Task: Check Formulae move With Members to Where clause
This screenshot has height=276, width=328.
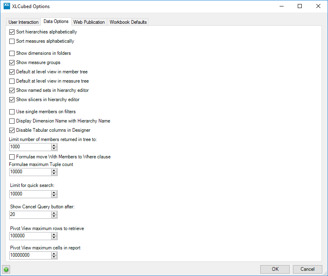Action: click(12, 157)
